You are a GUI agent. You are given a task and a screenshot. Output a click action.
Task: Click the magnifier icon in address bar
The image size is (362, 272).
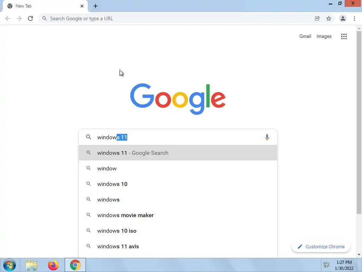[x=44, y=18]
